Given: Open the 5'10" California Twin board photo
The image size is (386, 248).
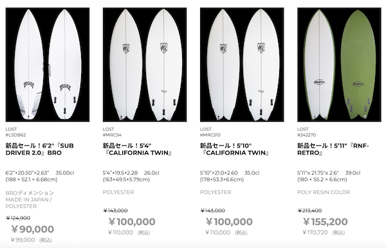Looking at the screenshot, I should click(x=242, y=64).
